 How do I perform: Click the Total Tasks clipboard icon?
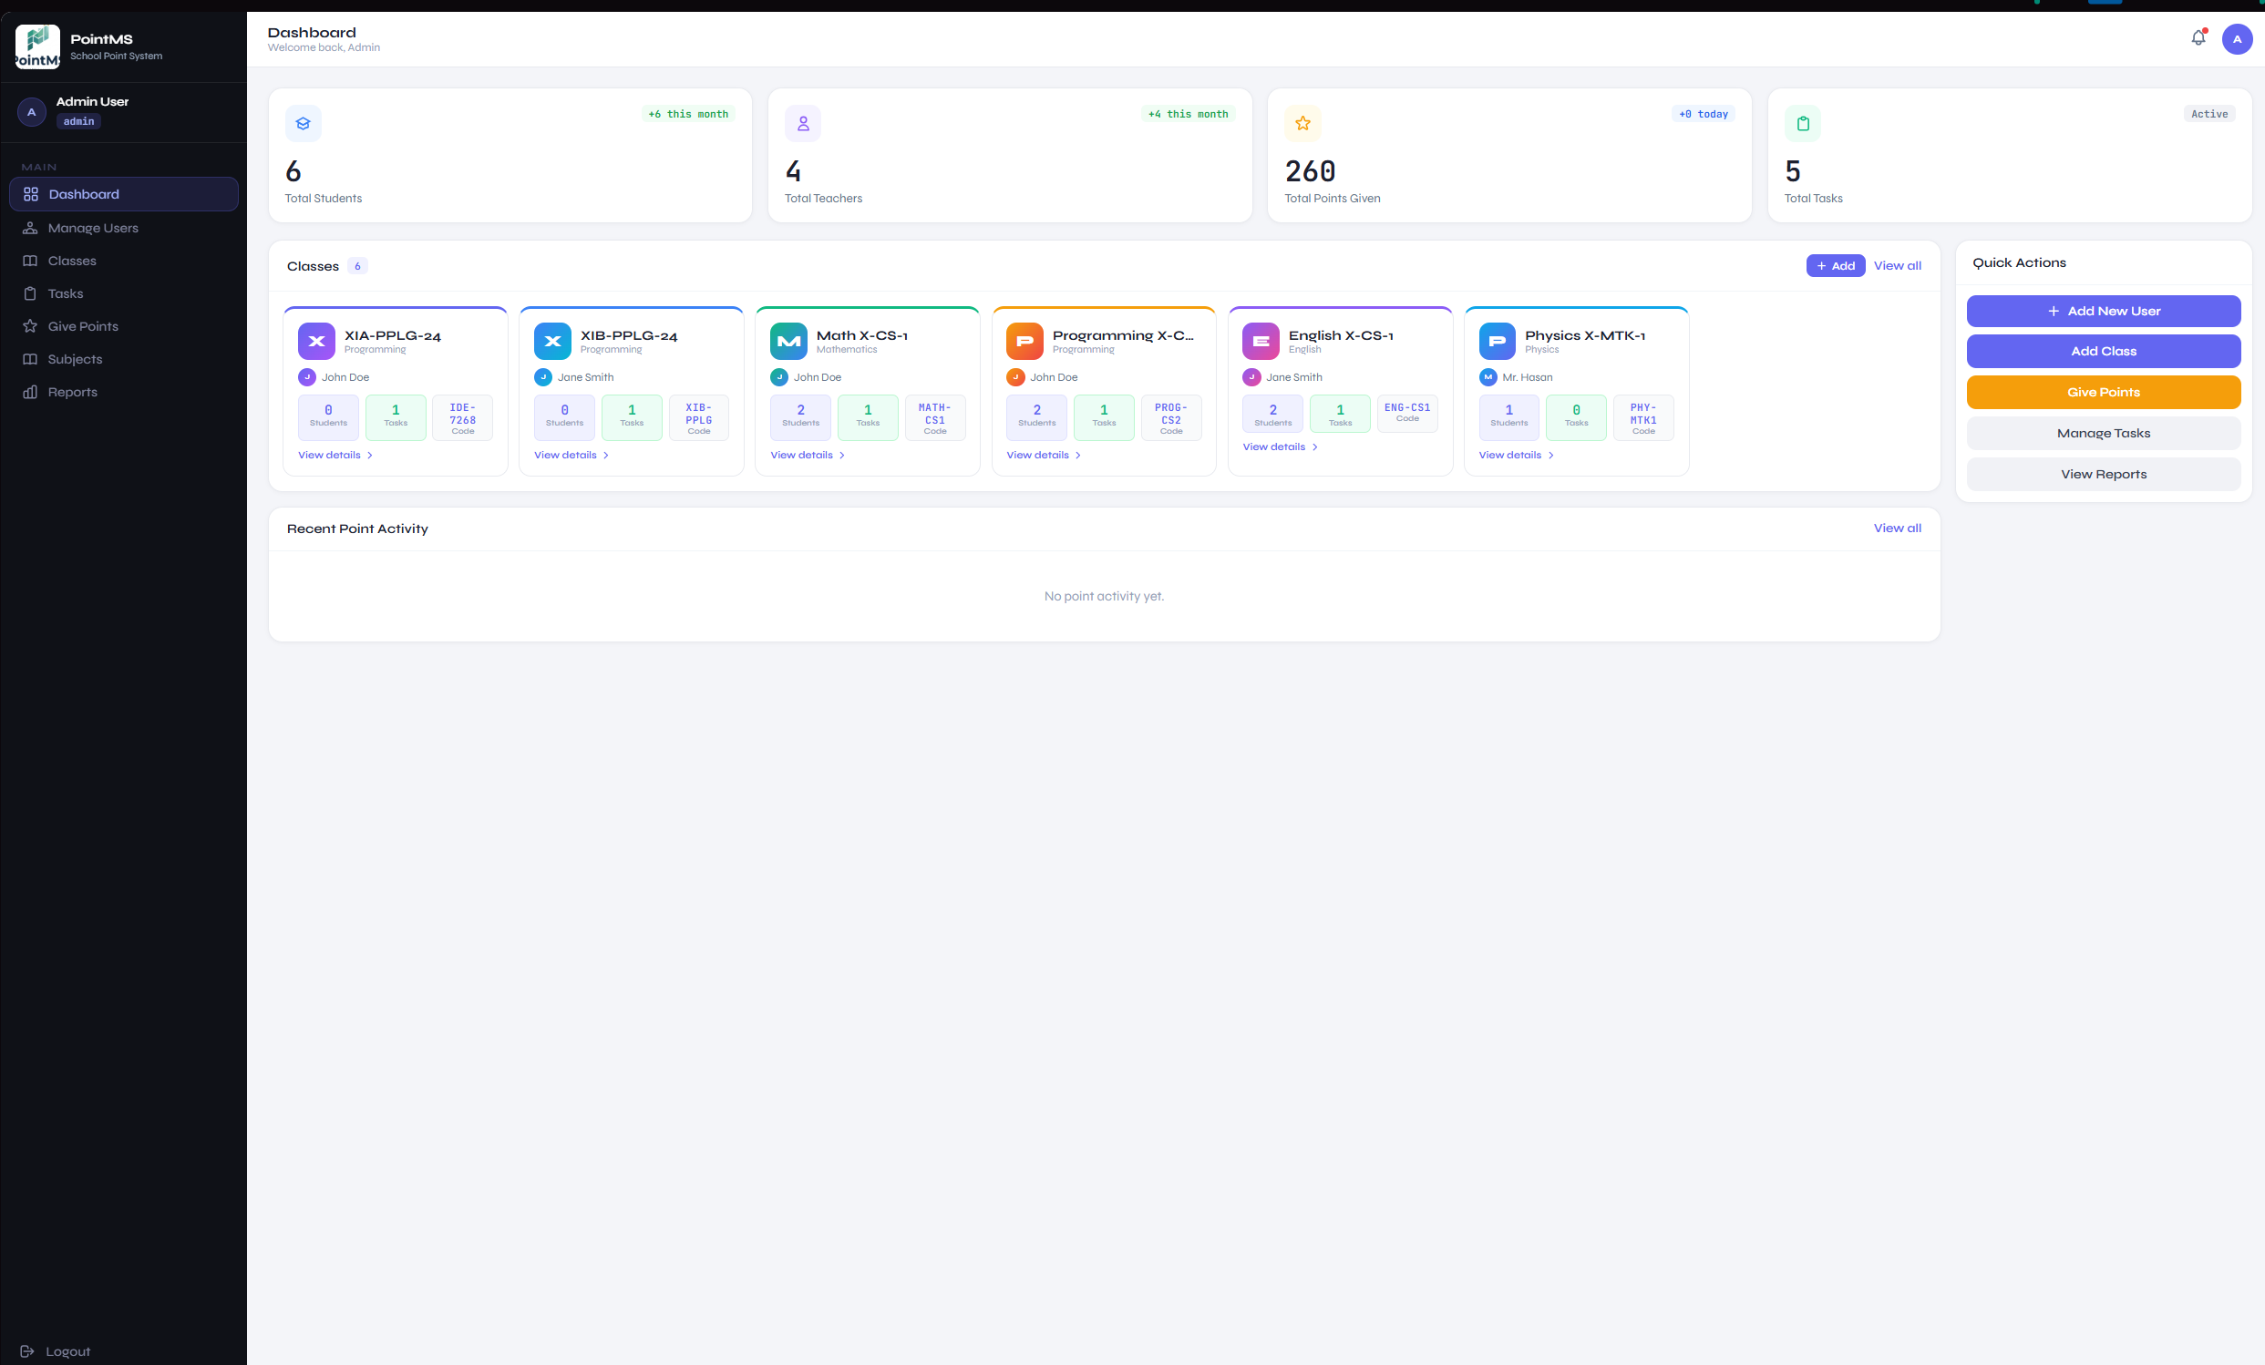coord(1803,123)
